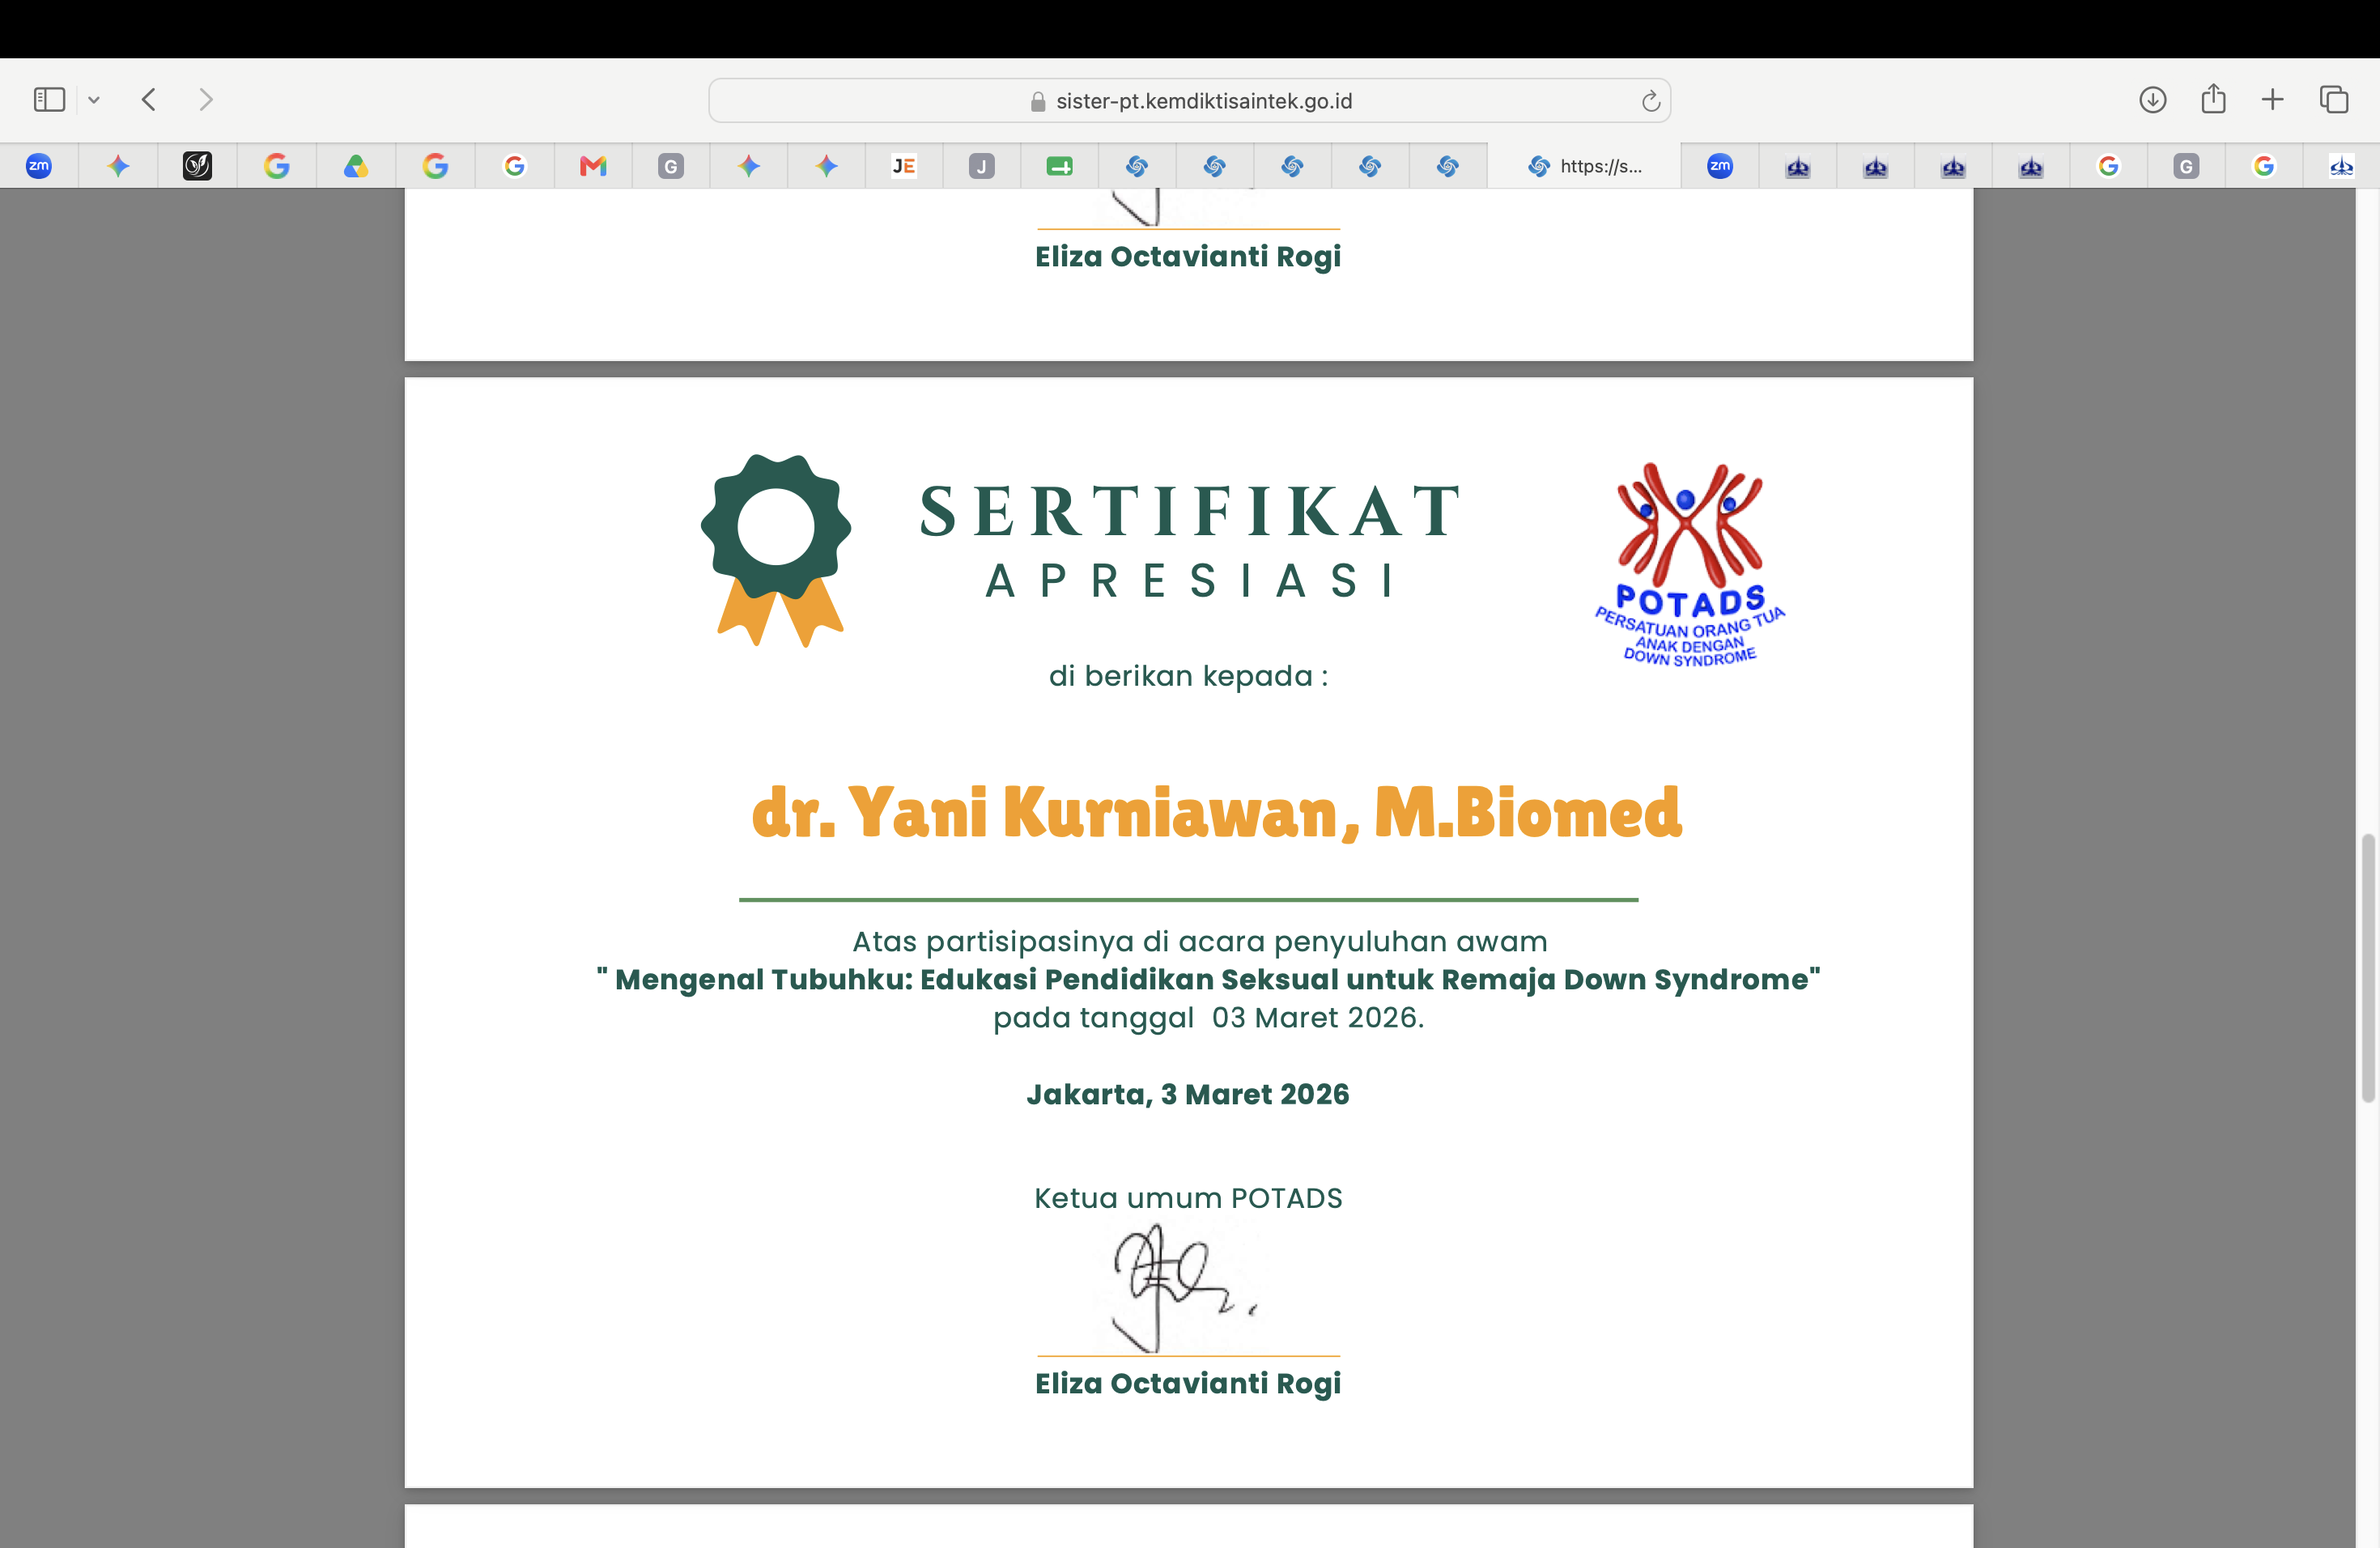The width and height of the screenshot is (2380, 1548).
Task: Click the POTADS logo on the certificate
Action: (x=1689, y=565)
